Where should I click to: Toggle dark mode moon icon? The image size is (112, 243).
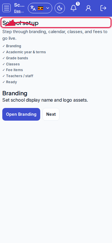click(60, 8)
